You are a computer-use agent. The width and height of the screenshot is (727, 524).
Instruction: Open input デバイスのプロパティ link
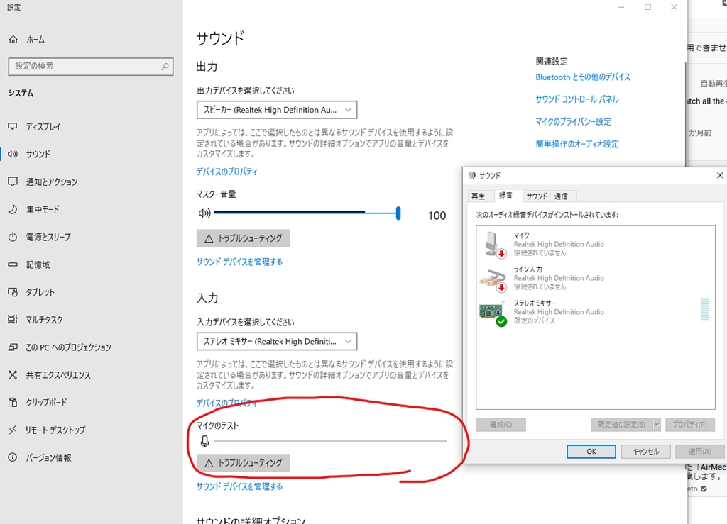pyautogui.click(x=226, y=403)
